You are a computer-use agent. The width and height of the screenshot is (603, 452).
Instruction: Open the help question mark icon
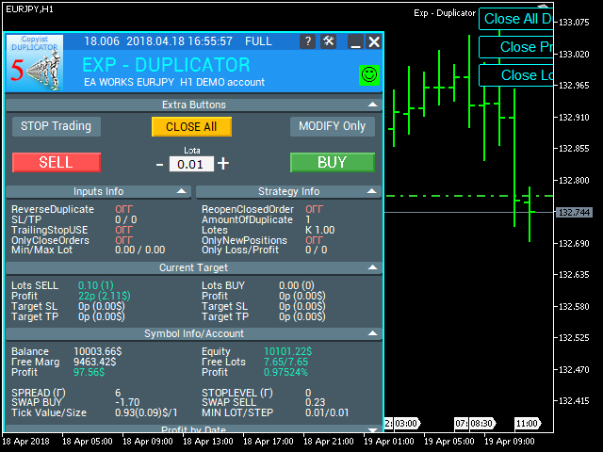[x=308, y=41]
